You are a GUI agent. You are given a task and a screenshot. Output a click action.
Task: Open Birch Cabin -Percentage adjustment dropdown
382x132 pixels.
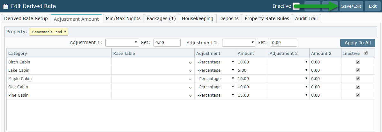215,62
